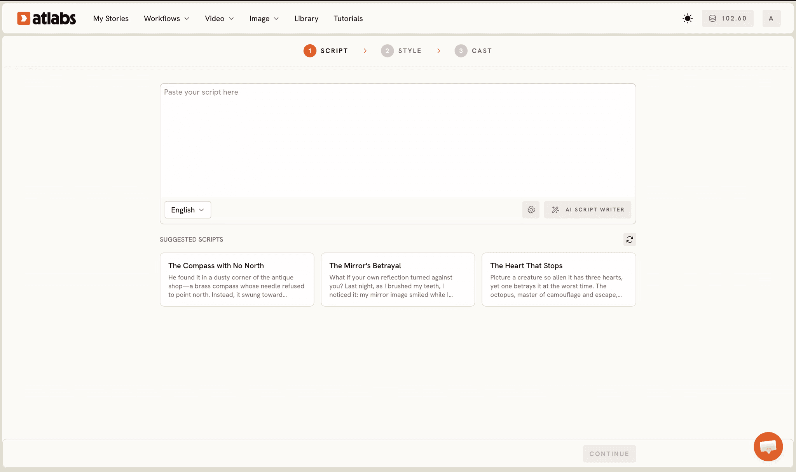Open the English language dropdown
Viewport: 796px width, 472px height.
pos(188,210)
